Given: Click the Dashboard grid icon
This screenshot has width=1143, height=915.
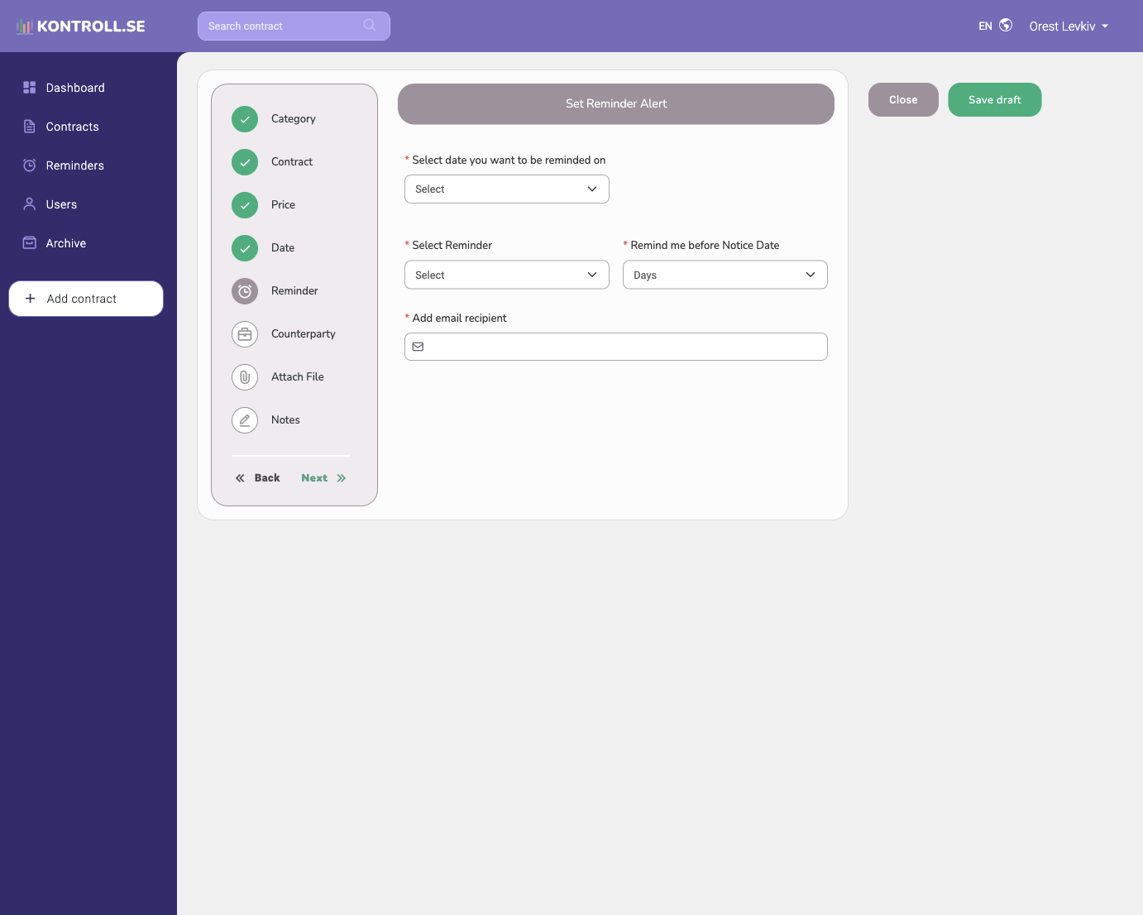Looking at the screenshot, I should 30,88.
